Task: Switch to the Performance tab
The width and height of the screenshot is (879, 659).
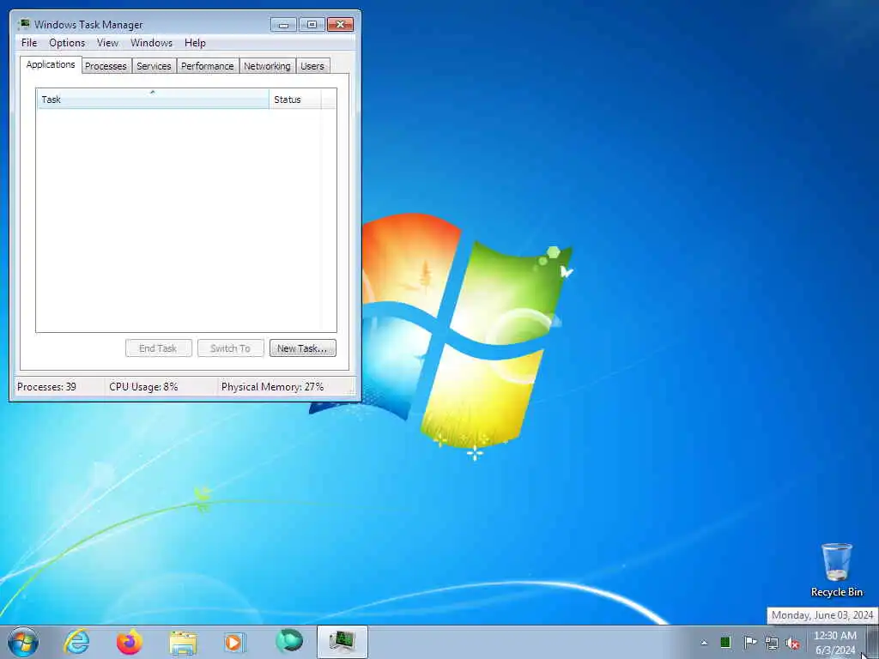Action: [208, 66]
